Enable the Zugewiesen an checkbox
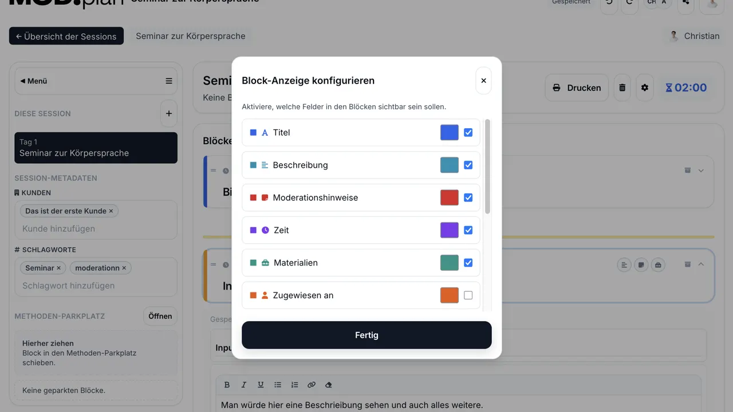The height and width of the screenshot is (412, 733). coord(468,295)
